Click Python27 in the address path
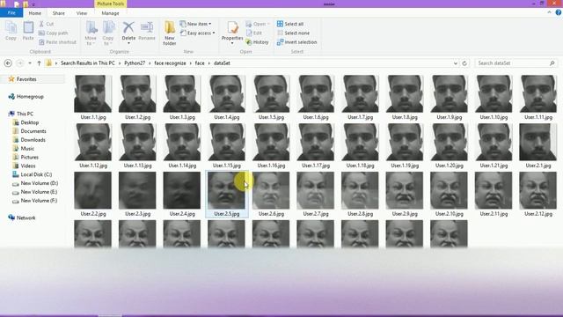Viewport: 563px width, 317px height. [135, 63]
